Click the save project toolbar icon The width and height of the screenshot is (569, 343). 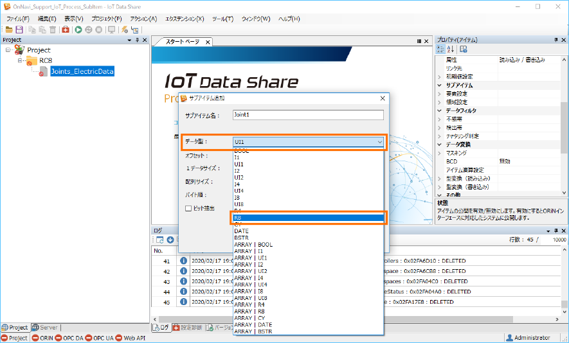pos(19,30)
